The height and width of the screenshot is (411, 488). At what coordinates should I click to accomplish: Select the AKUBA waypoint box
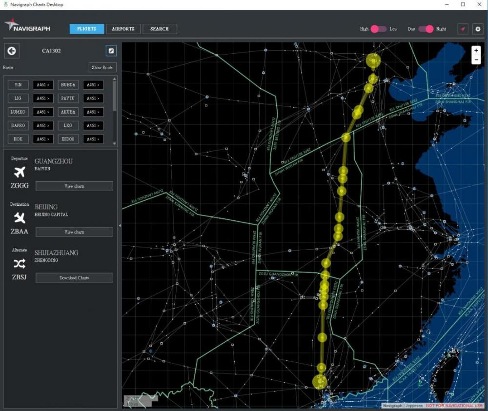point(68,112)
